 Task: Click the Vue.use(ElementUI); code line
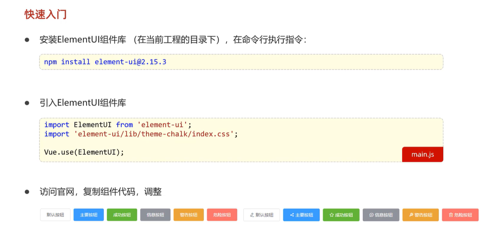pyautogui.click(x=84, y=152)
